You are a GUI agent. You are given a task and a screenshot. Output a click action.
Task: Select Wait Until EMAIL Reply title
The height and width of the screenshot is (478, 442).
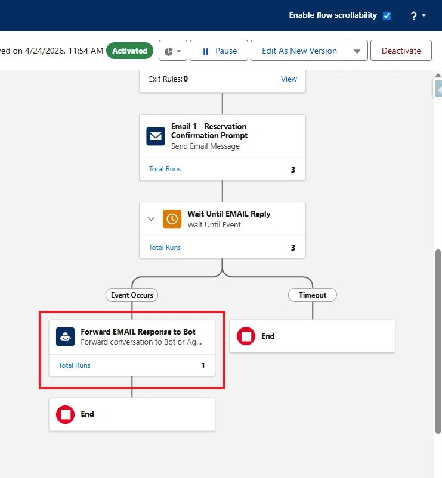click(229, 214)
